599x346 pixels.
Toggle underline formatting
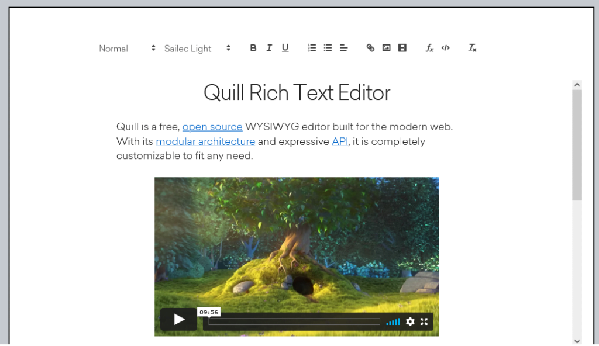point(285,48)
